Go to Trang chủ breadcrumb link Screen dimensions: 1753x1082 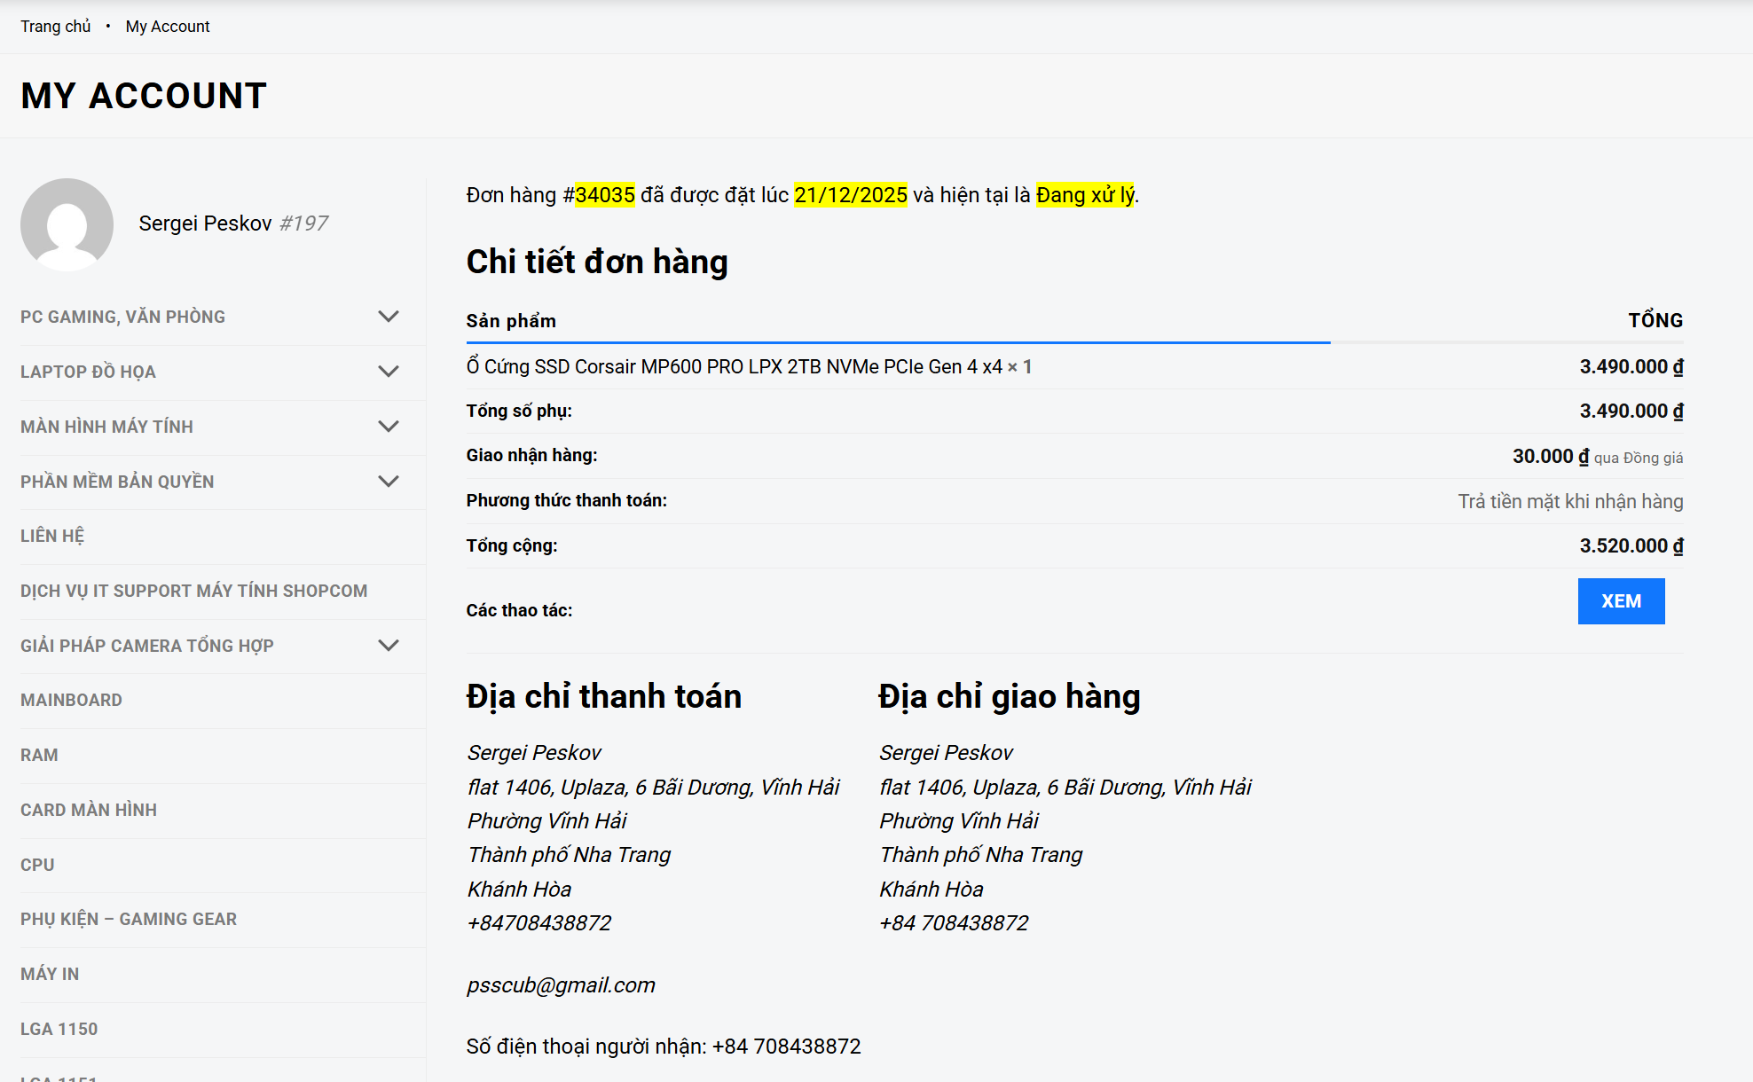55,27
